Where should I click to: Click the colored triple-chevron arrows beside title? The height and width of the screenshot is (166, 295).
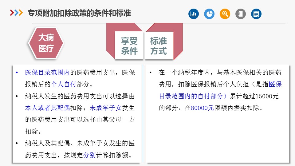pyautogui.click(x=16, y=13)
